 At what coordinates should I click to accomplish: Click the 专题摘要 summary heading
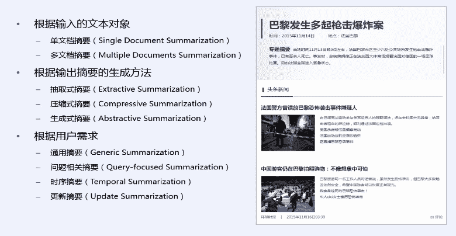coord(279,48)
